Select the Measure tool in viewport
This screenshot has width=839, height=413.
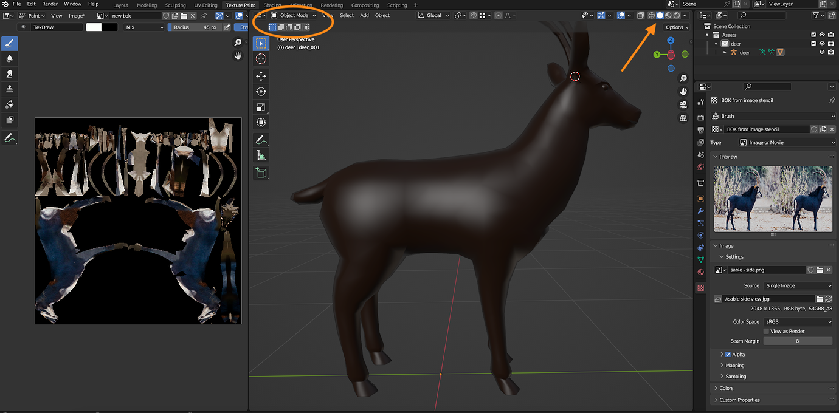pyautogui.click(x=261, y=155)
